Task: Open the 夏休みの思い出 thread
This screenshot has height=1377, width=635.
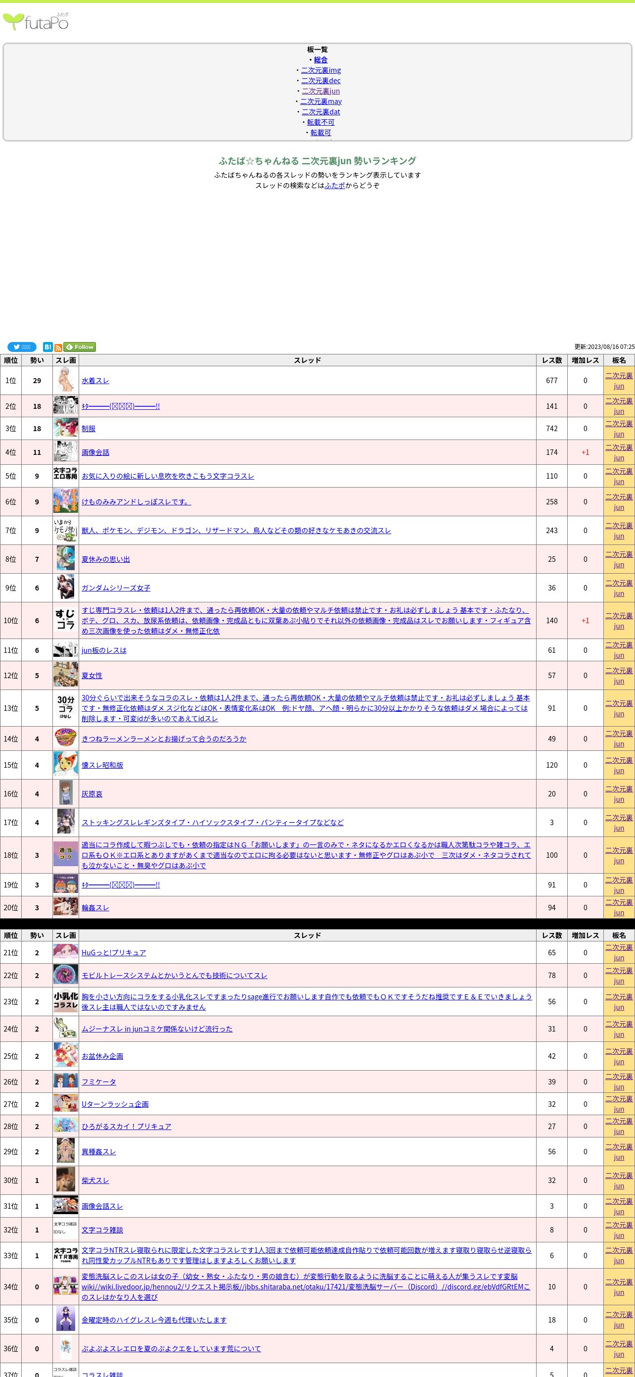Action: pyautogui.click(x=106, y=559)
